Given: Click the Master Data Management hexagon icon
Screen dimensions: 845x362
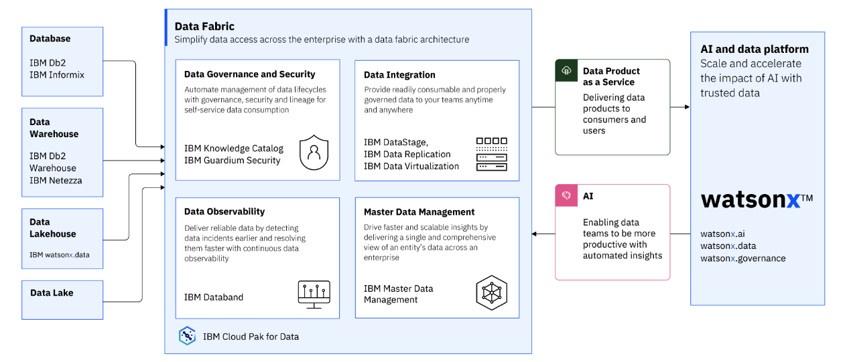Looking at the screenshot, I should [491, 293].
